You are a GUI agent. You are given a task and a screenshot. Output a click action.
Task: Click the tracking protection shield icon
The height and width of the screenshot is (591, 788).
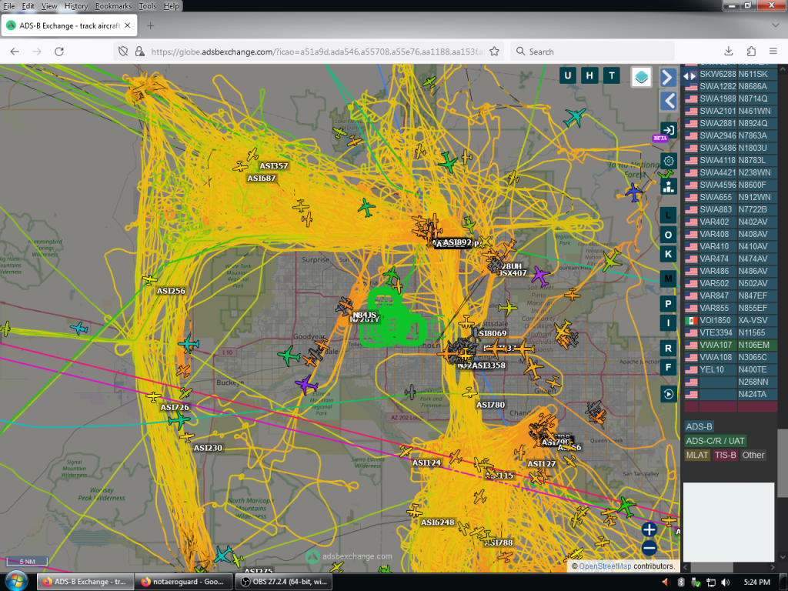[123, 52]
